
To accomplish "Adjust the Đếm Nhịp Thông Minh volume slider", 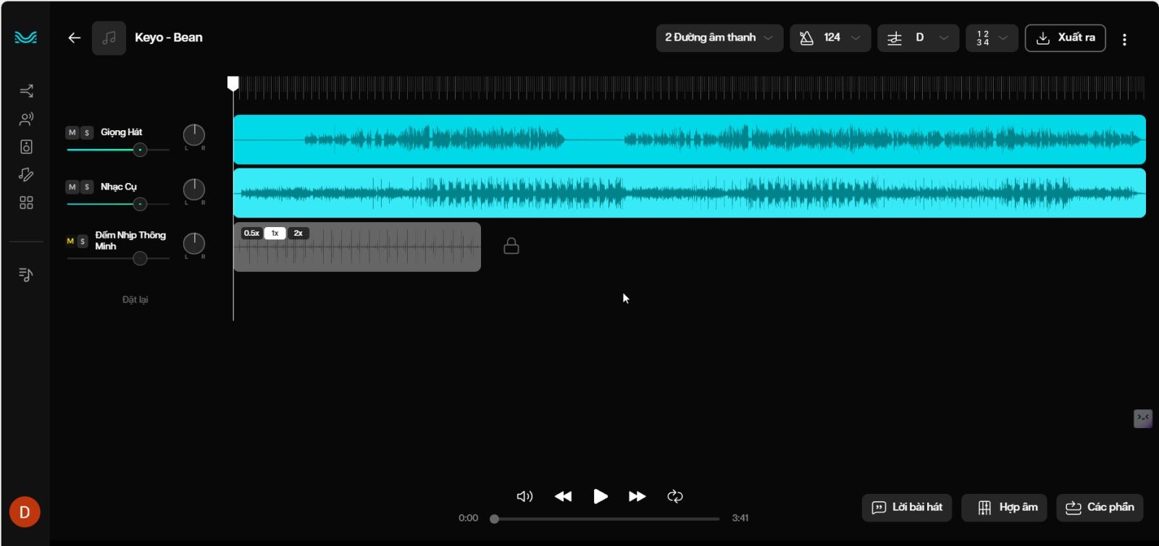I will click(118, 258).
